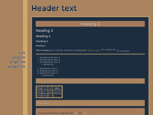
Task: Click the table cell 'columns'
Action: point(57,92)
